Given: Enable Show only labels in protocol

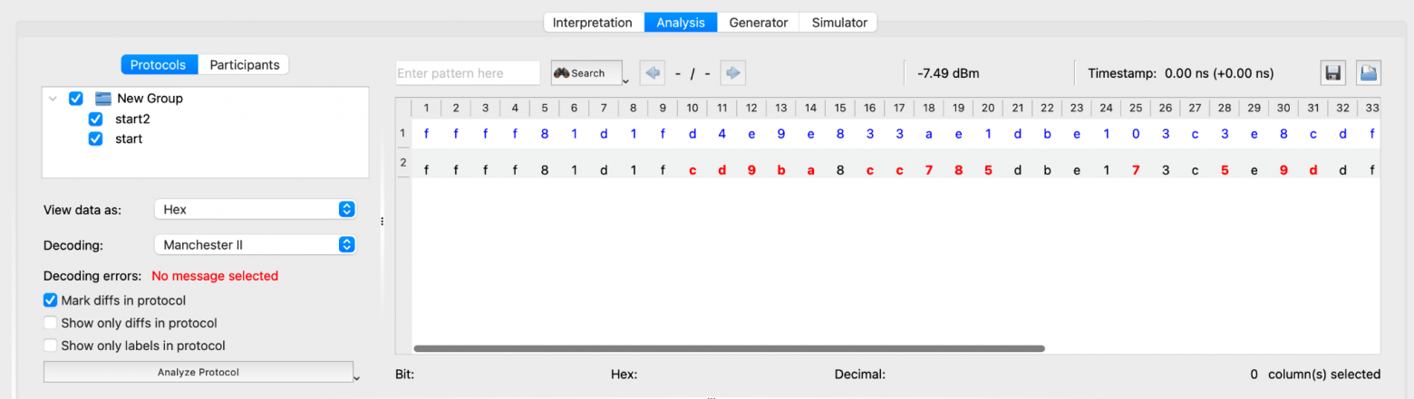Looking at the screenshot, I should click(51, 346).
